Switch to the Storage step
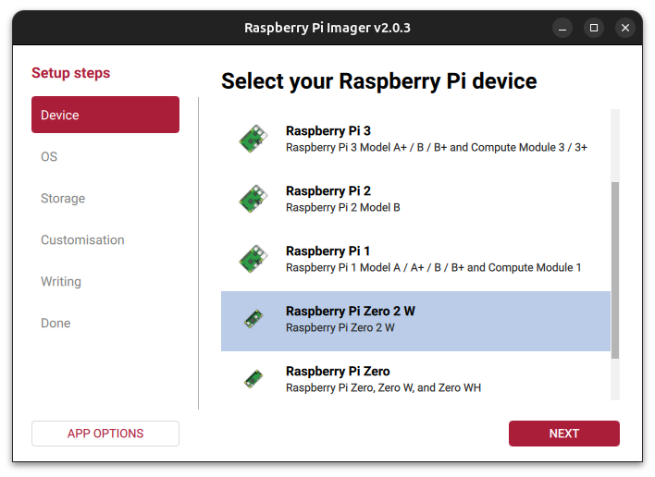The image size is (655, 477). tap(63, 199)
